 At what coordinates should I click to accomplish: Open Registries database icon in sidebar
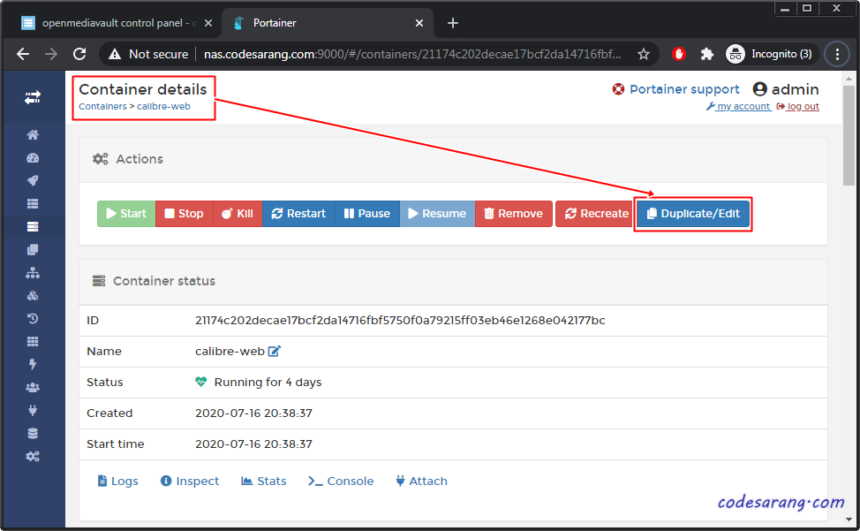tap(33, 433)
